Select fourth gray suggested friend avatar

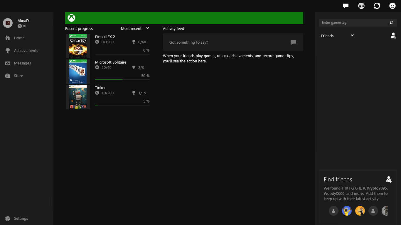click(373, 211)
